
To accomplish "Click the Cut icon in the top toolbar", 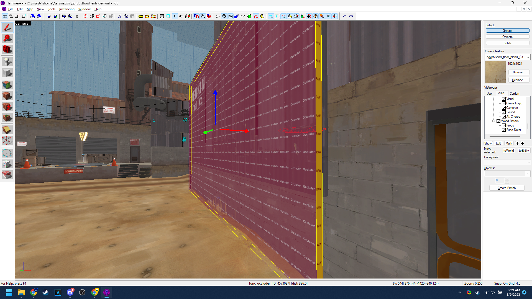I will (x=119, y=16).
